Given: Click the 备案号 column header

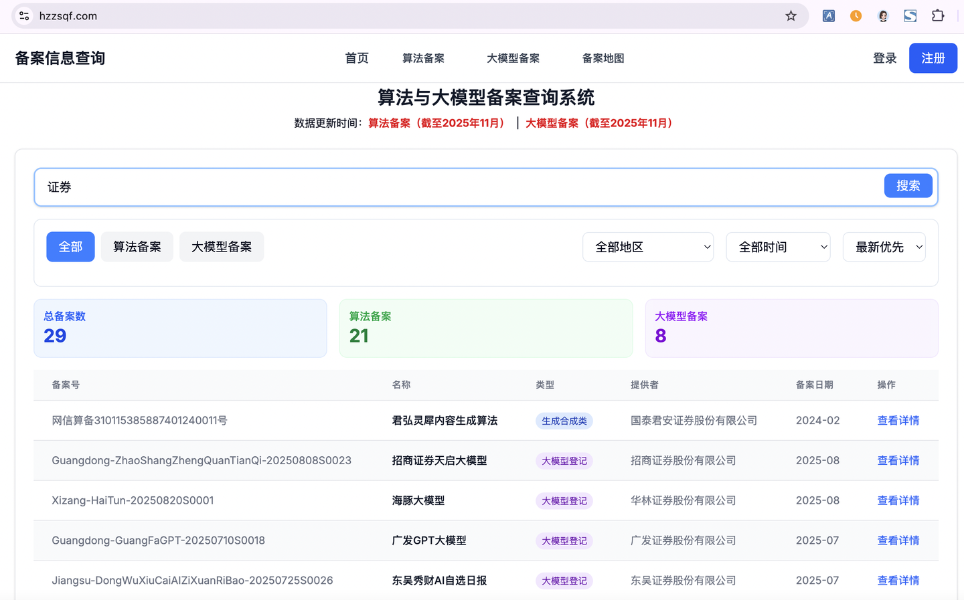Looking at the screenshot, I should tap(66, 385).
